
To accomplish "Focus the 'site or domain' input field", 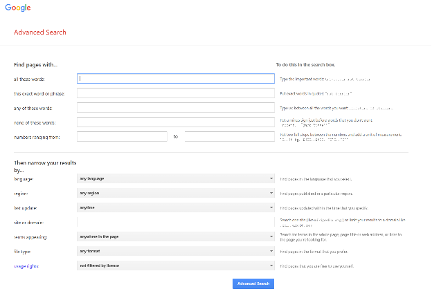I will pyautogui.click(x=176, y=222).
